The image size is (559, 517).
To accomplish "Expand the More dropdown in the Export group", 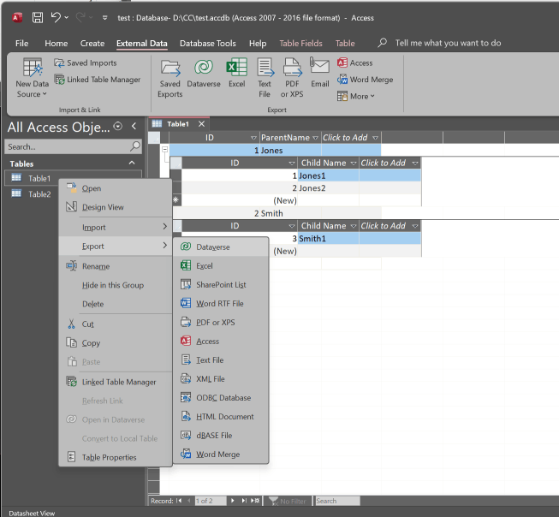I will pyautogui.click(x=356, y=96).
